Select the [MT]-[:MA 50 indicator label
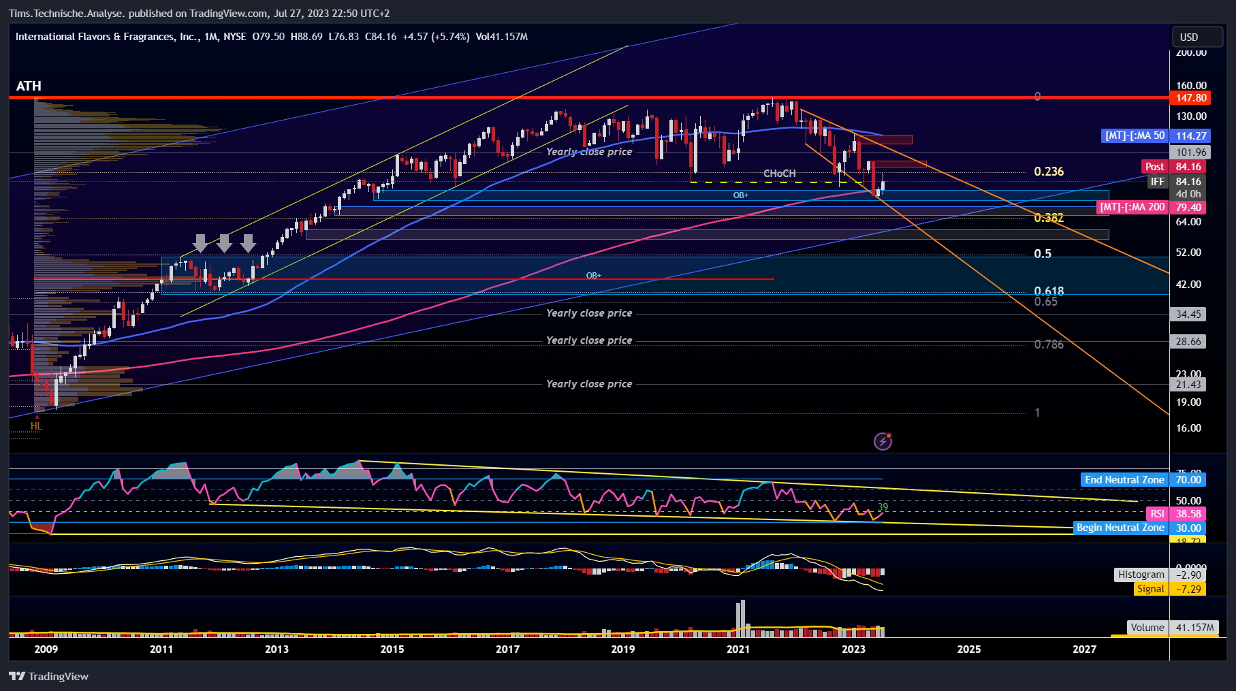The width and height of the screenshot is (1236, 691). point(1135,135)
